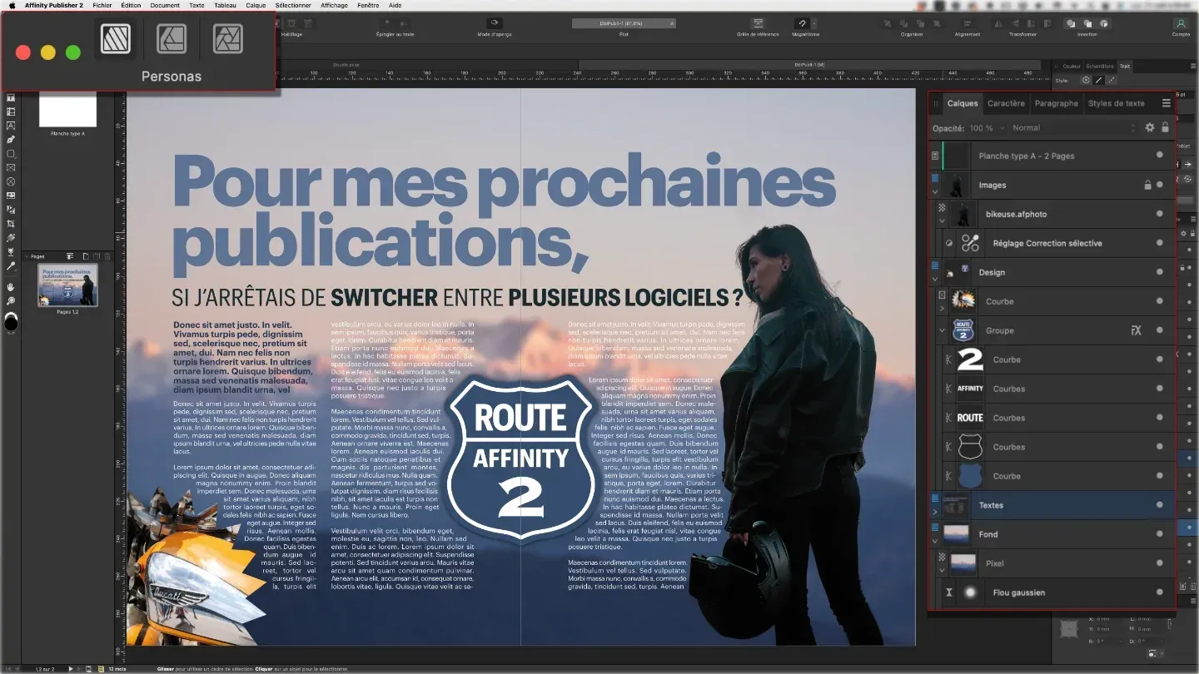This screenshot has width=1199, height=674.
Task: Toggle the lock on Images layer
Action: (x=1147, y=185)
